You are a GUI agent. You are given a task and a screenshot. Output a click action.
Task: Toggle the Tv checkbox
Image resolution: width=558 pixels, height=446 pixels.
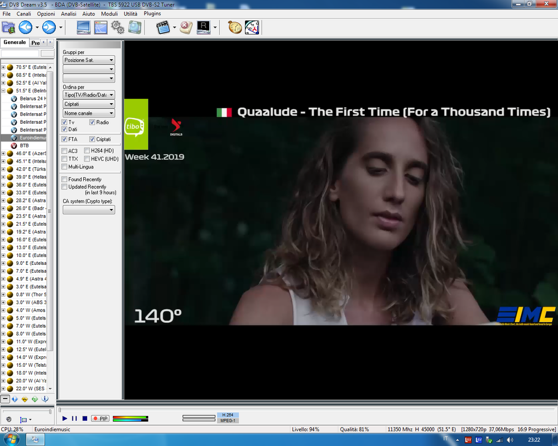pos(64,122)
